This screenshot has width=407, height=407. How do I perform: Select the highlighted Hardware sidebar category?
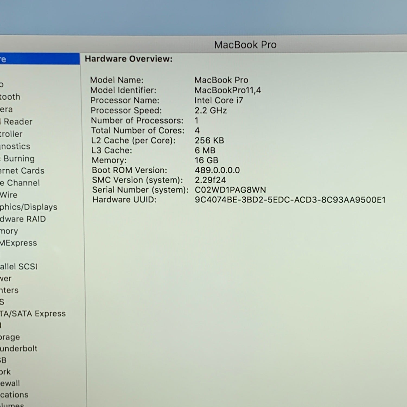tap(38, 59)
